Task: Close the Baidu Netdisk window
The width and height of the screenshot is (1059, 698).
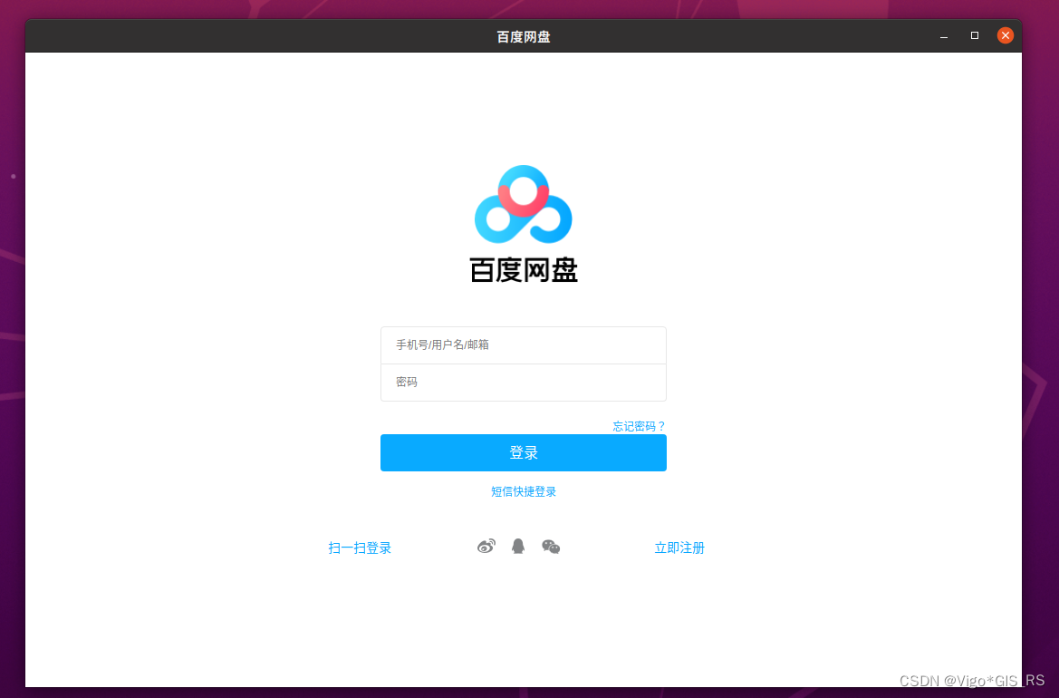Action: pyautogui.click(x=1006, y=34)
